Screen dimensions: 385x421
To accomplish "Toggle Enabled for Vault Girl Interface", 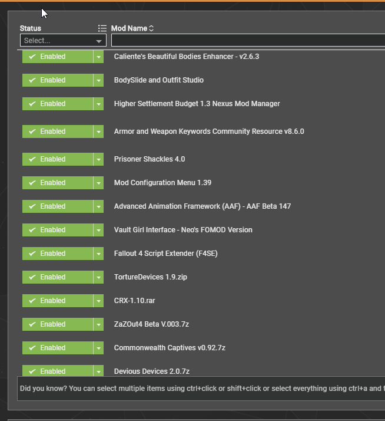I will (58, 230).
